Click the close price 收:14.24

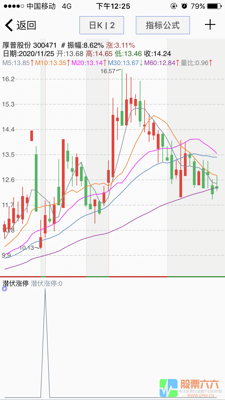pos(157,54)
